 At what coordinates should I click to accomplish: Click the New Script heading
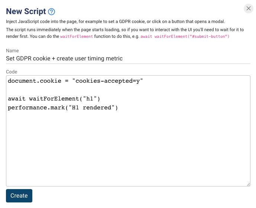26,11
